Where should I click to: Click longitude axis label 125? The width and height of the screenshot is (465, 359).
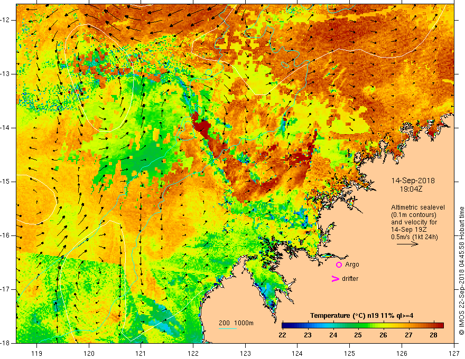(350, 353)
